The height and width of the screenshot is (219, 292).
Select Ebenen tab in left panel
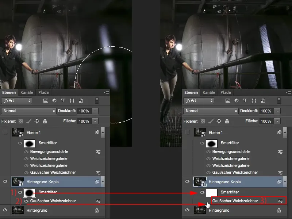point(9,92)
